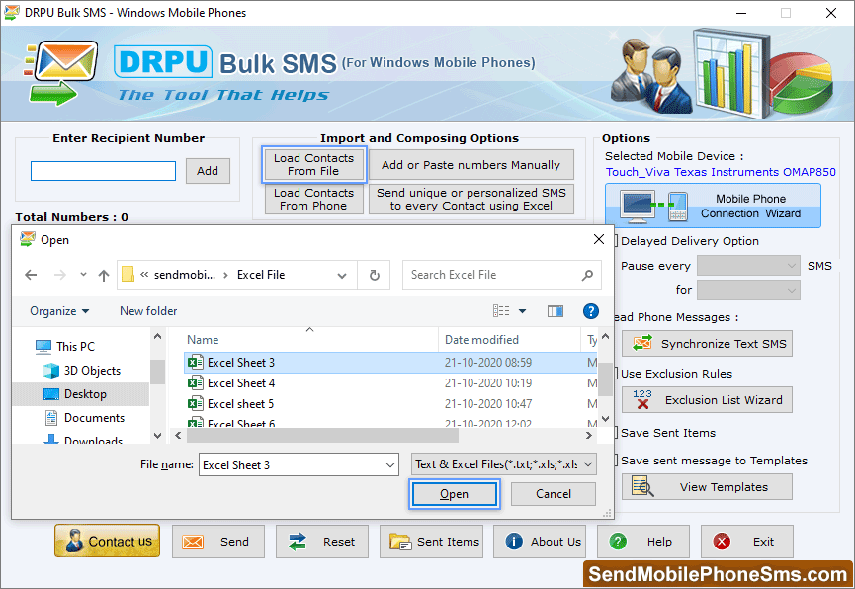Select This PC in navigation tree
Viewport: 855px width, 589px height.
coord(75,346)
